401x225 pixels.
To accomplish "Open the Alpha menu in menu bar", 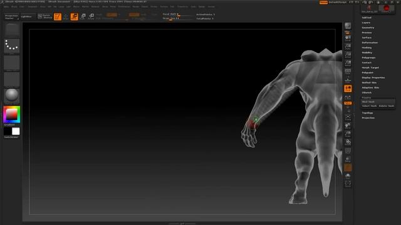I will click(6, 7).
